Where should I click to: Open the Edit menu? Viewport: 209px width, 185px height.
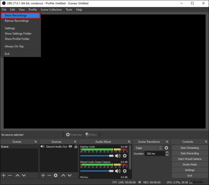click(x=12, y=10)
